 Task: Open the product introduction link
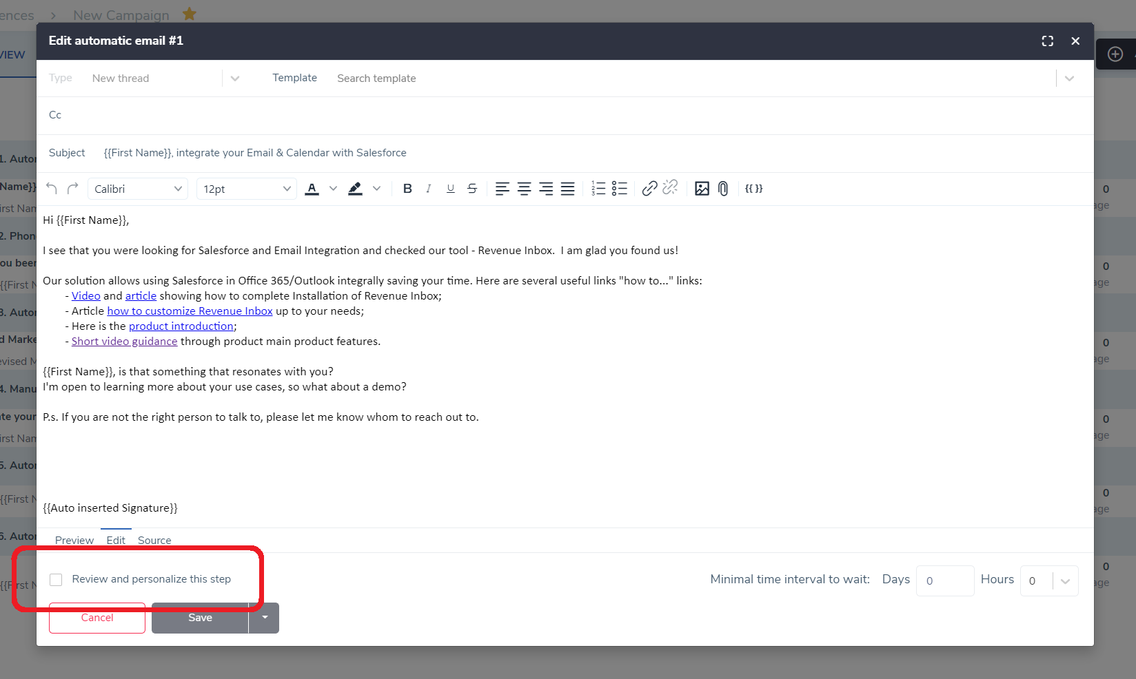click(x=181, y=326)
